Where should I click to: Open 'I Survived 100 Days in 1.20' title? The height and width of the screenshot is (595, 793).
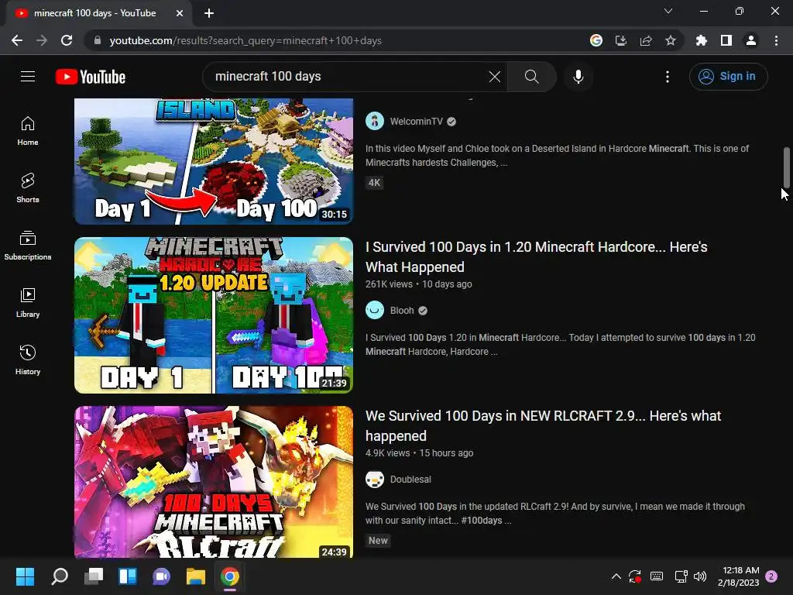[536, 257]
